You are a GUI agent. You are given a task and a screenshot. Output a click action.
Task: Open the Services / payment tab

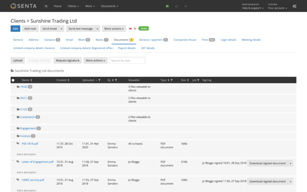pyautogui.click(x=153, y=40)
